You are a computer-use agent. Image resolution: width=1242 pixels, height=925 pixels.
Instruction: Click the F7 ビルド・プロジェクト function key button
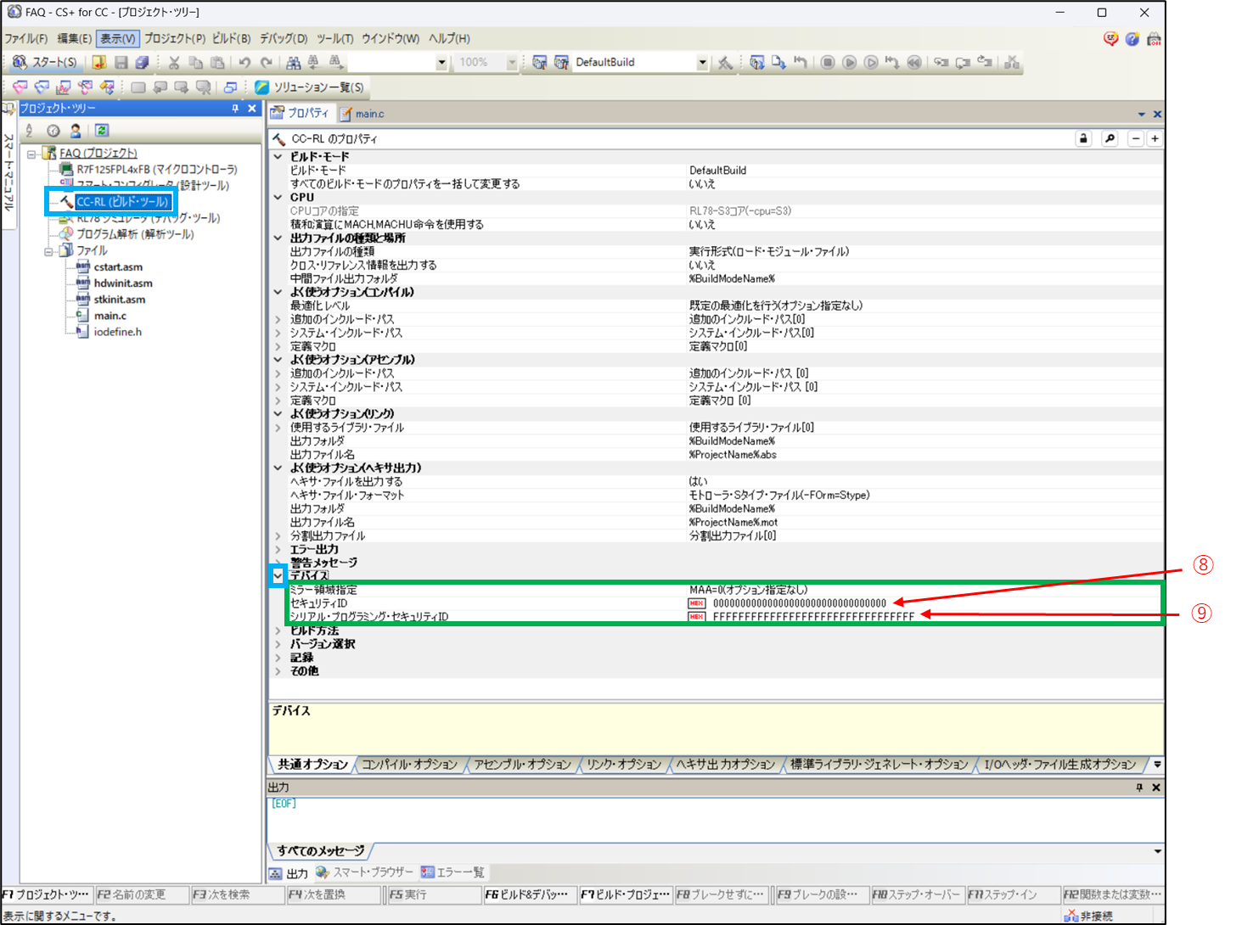(x=627, y=894)
